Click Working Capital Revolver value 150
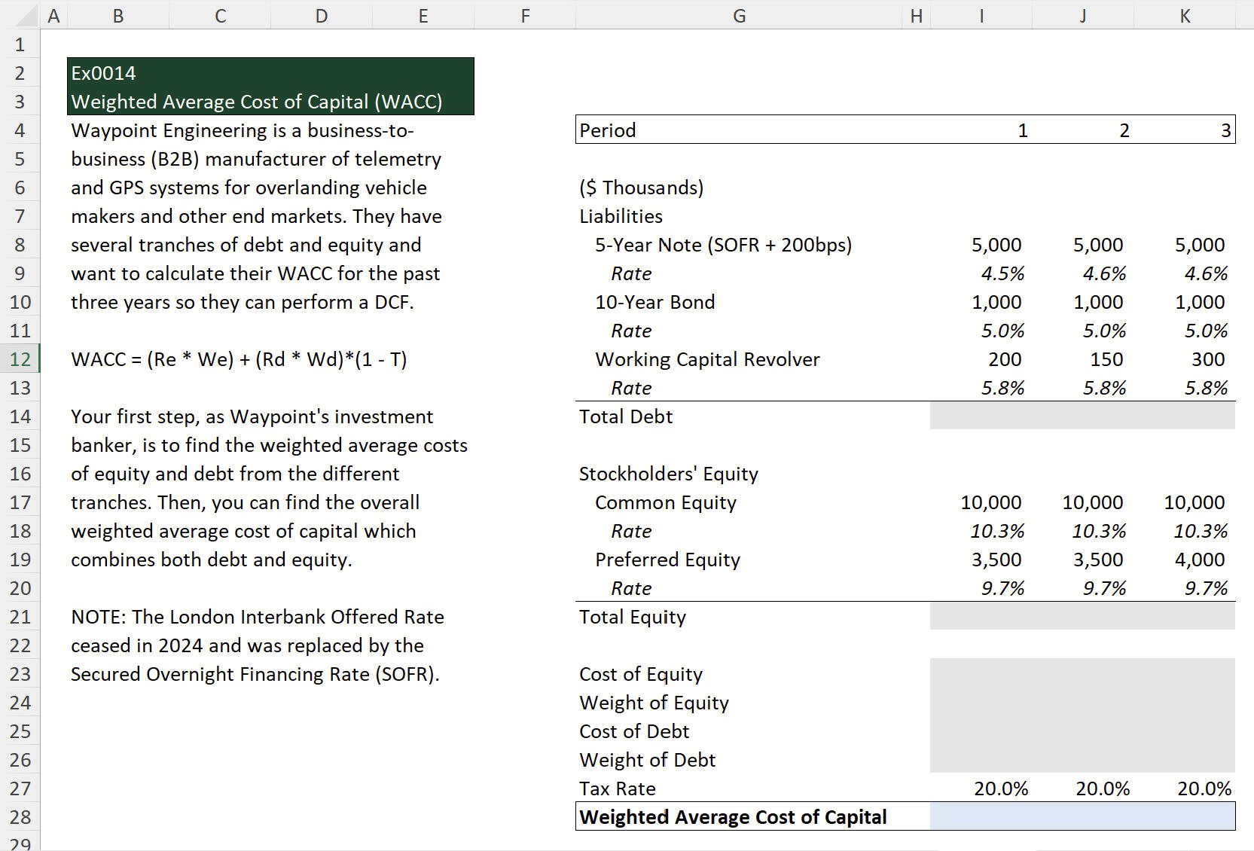 pos(1106,359)
